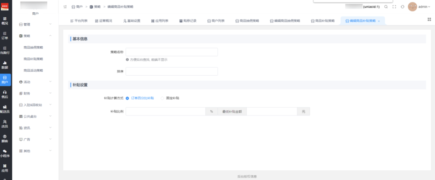Image resolution: width=435 pixels, height=180 pixels.
Task: Toggle fullscreen using the header icon
Action: 394,7
